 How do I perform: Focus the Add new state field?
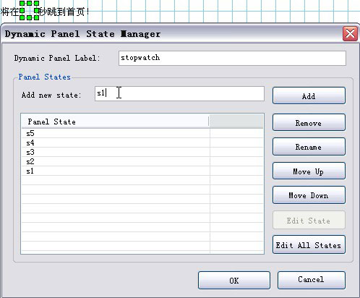pos(179,93)
